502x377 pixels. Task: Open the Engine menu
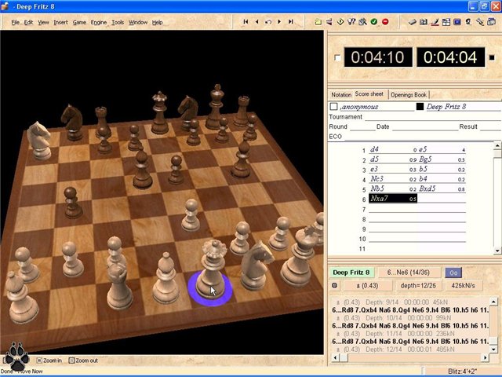click(x=99, y=22)
